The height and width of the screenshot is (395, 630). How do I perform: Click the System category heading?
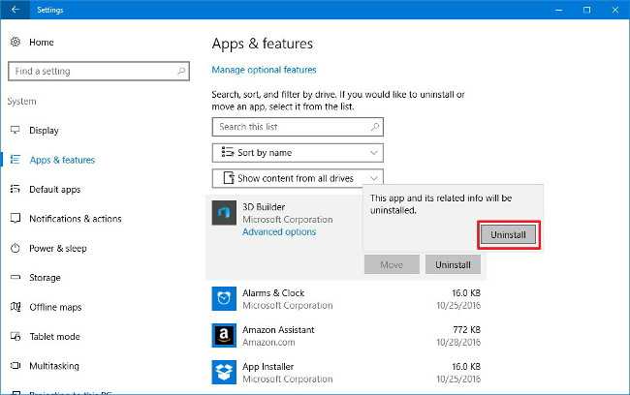coord(21,101)
